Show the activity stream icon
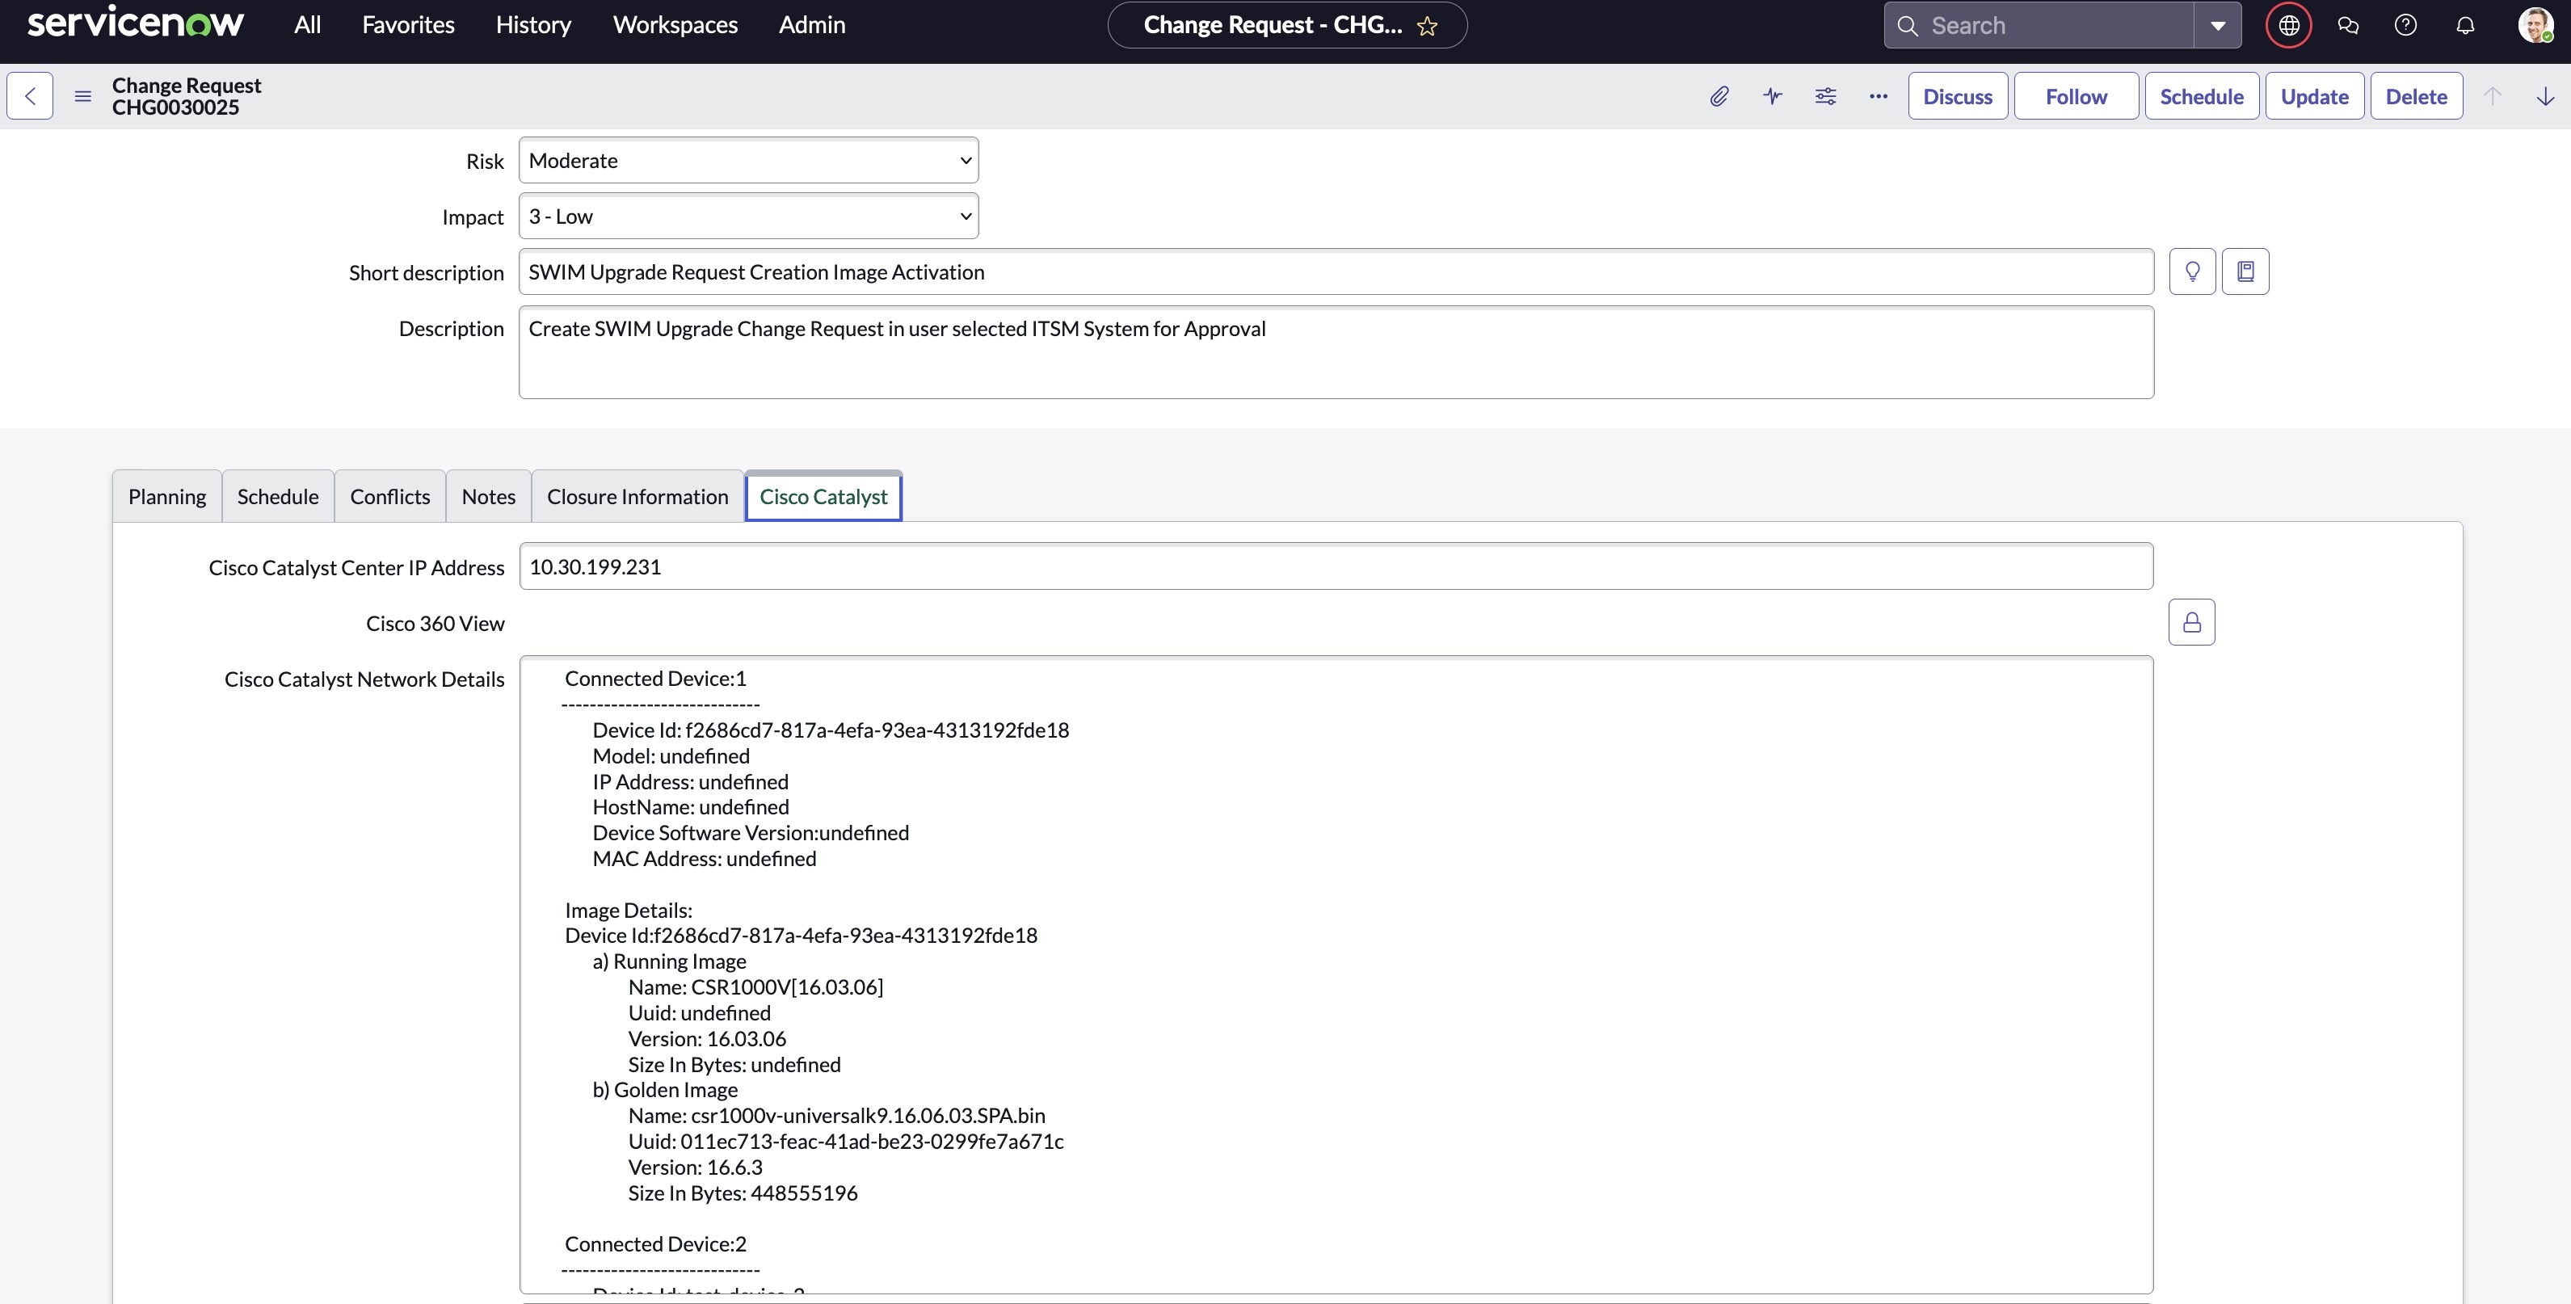This screenshot has height=1304, width=2571. [1773, 96]
